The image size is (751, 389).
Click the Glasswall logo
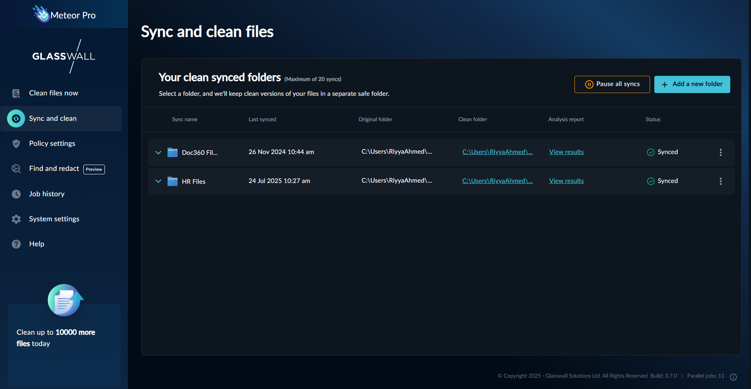64,56
